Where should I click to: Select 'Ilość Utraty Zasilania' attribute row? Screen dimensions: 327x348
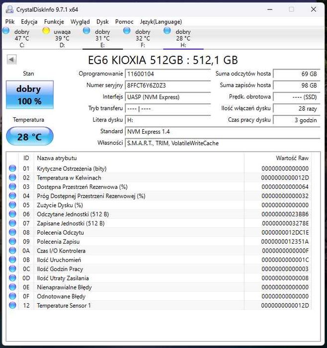(159, 278)
